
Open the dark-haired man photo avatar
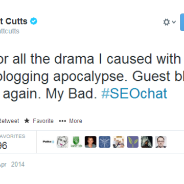(x=90, y=142)
